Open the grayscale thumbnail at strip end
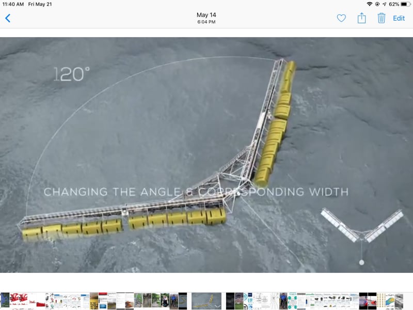The width and height of the screenshot is (413, 310). tap(399, 301)
